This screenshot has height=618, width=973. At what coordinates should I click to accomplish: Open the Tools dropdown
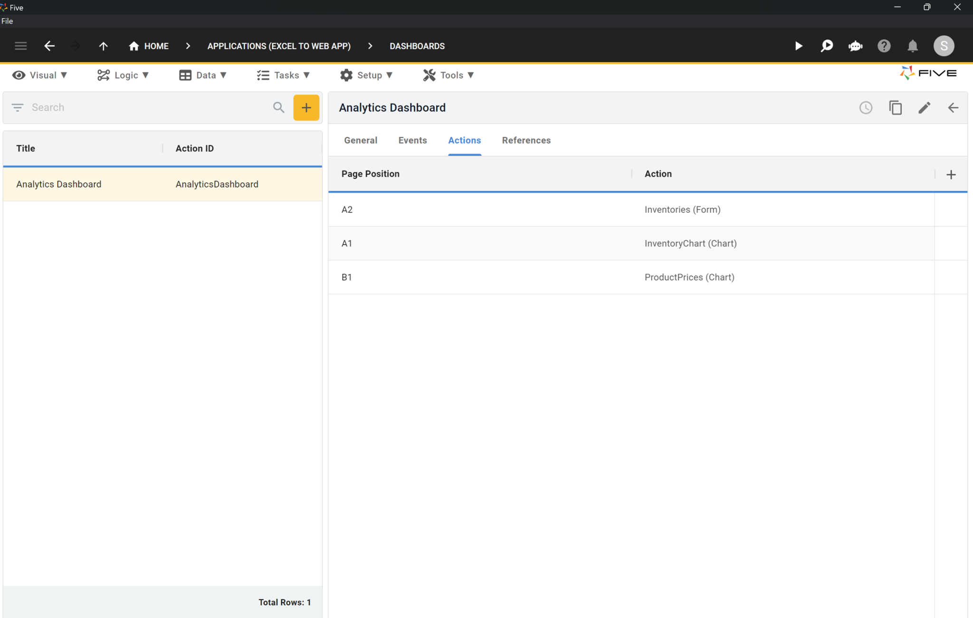[448, 75]
